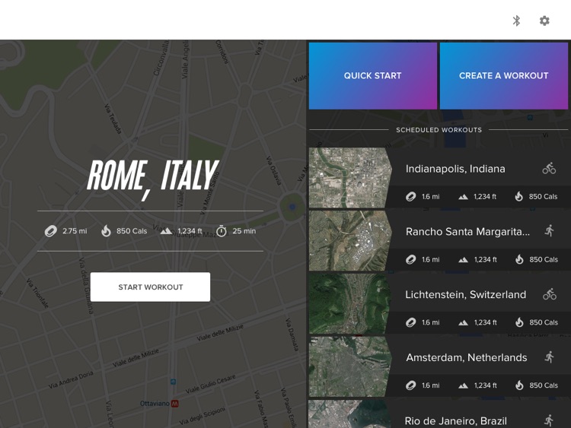Click the 25 min duration value
This screenshot has height=428, width=571.
point(244,231)
